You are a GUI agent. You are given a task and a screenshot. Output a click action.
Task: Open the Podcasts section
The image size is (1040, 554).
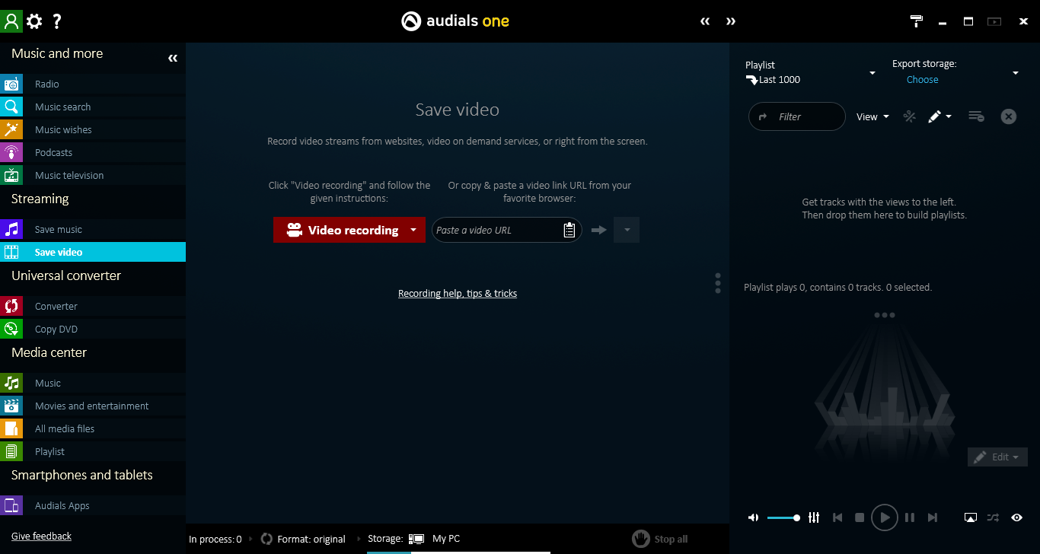[x=93, y=152]
